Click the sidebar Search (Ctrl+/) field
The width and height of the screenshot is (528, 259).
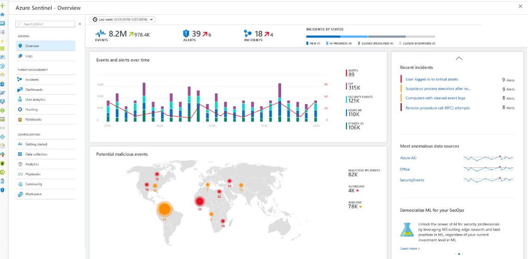(45, 24)
